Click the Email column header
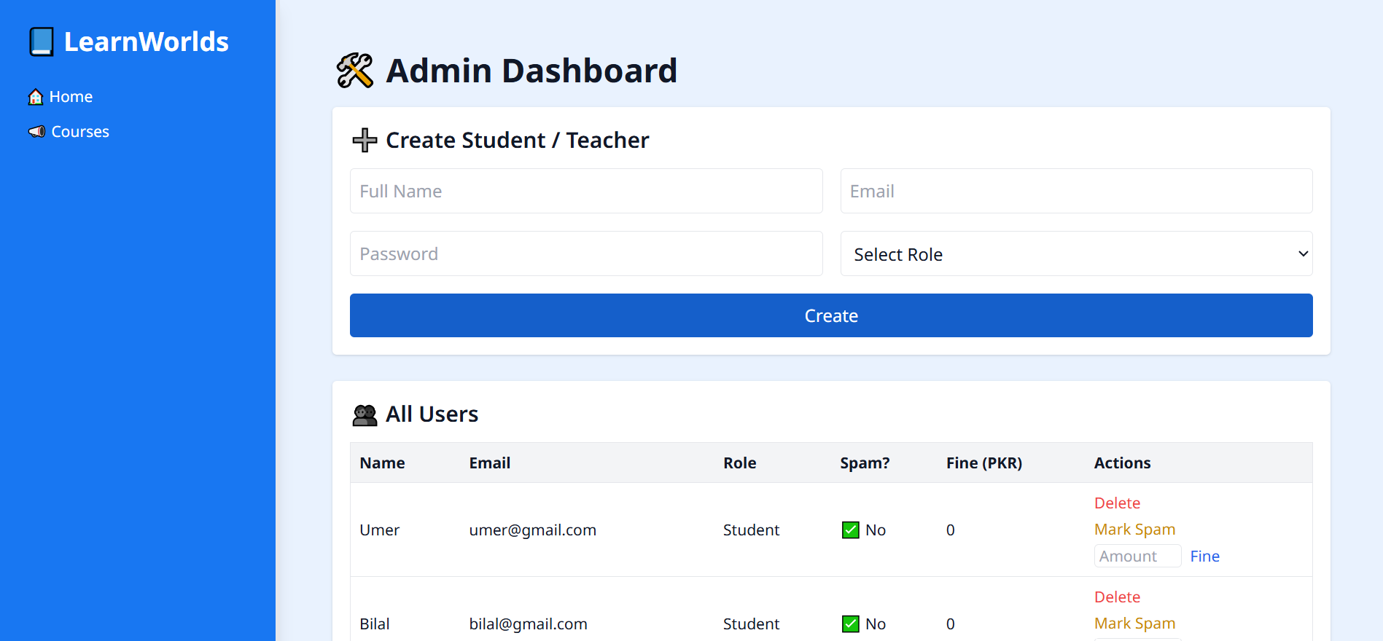 point(489,463)
